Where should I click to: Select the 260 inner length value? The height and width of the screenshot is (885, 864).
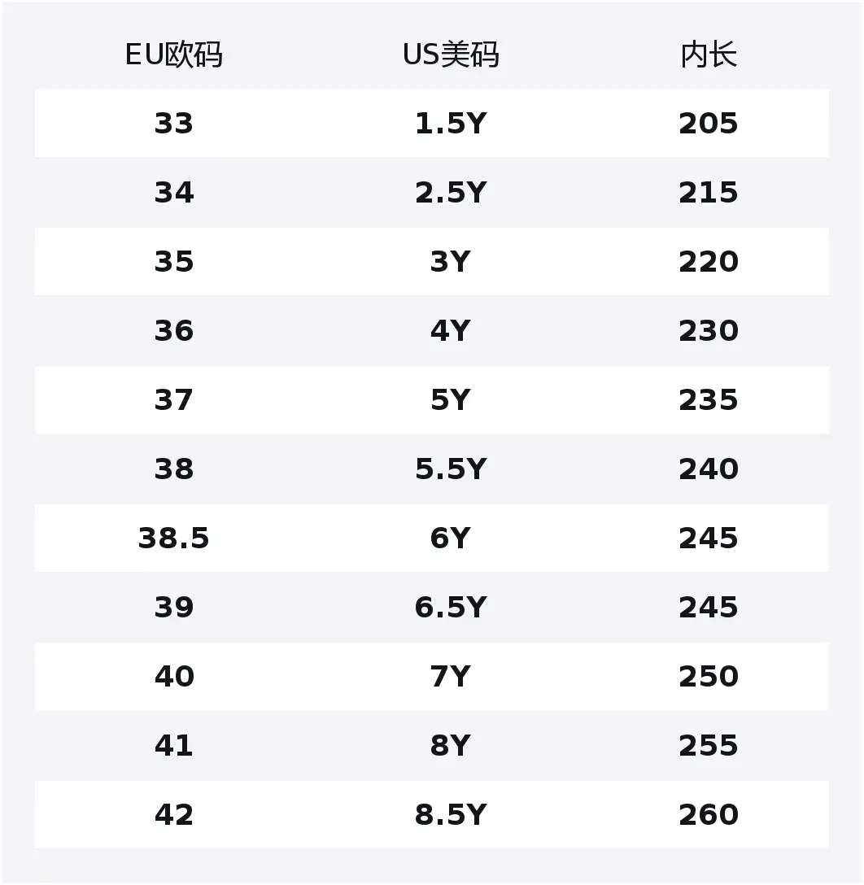click(x=709, y=815)
